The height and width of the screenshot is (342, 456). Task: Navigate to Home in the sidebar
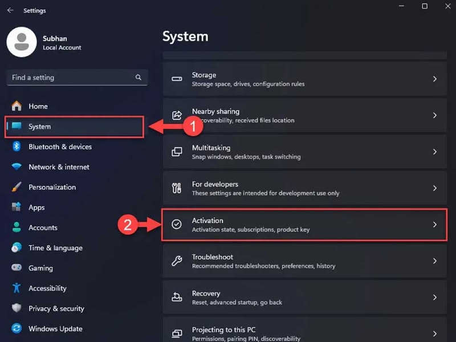[37, 106]
